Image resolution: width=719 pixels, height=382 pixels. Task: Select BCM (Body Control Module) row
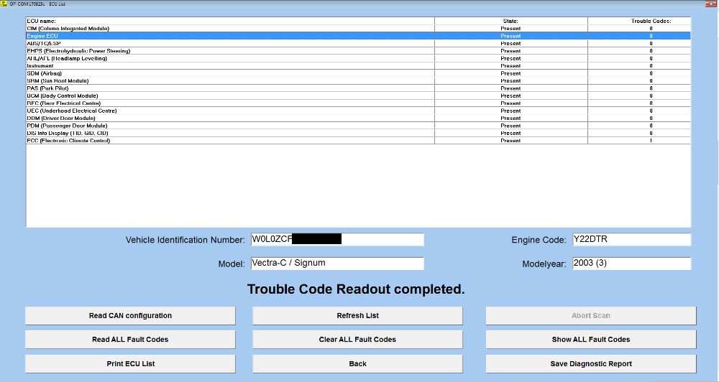[x=358, y=95]
